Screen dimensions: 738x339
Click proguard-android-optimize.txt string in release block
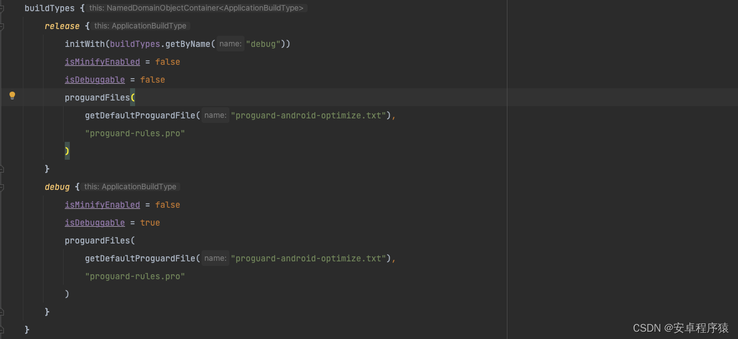pos(310,115)
